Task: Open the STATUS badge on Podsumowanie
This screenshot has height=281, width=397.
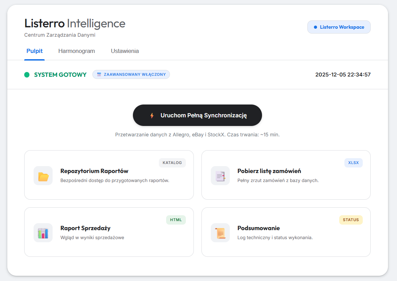Action: (x=351, y=220)
